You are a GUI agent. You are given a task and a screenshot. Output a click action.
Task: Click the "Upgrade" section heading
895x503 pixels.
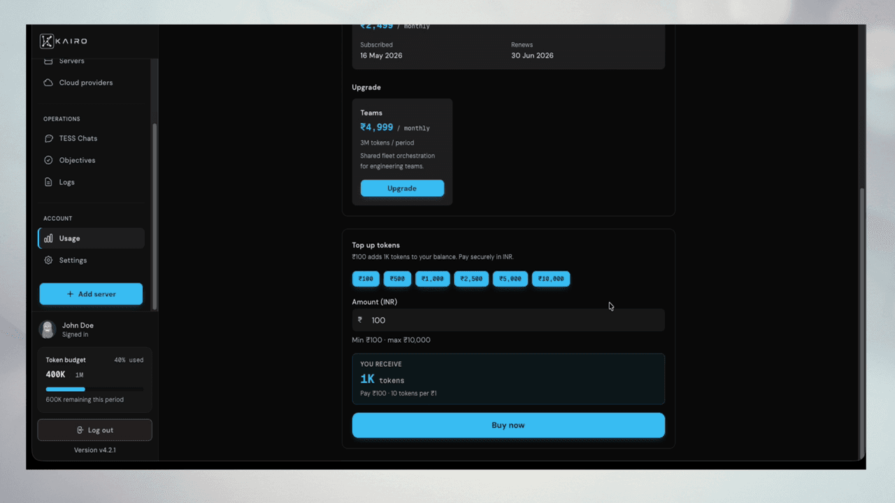366,87
